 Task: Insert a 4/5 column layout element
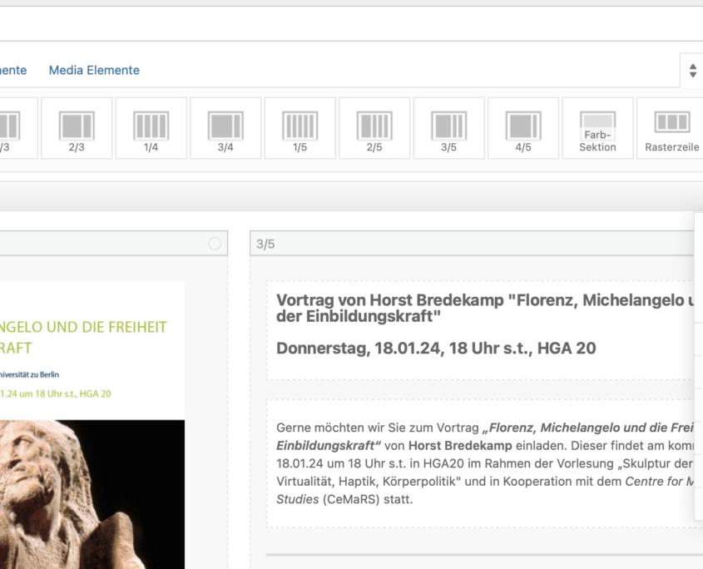click(x=523, y=128)
